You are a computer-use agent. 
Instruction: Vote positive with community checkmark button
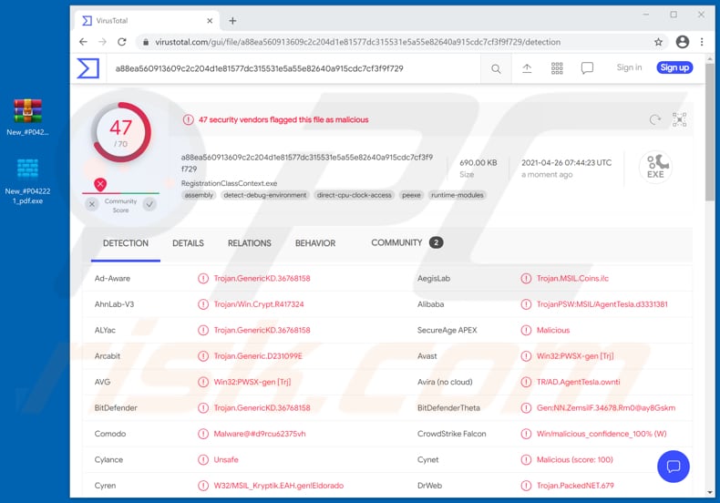pyautogui.click(x=149, y=204)
